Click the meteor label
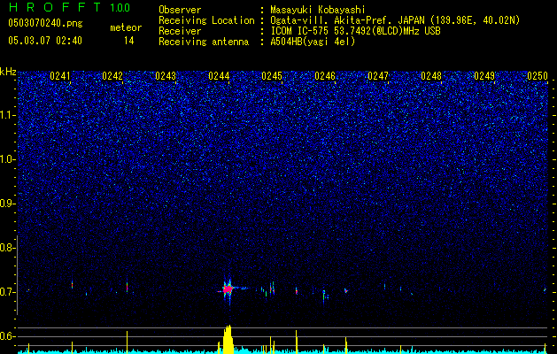This screenshot has width=557, height=354. 126,27
